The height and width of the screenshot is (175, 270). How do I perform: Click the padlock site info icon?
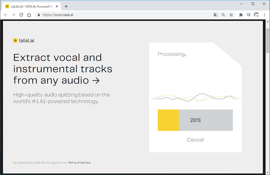39,15
